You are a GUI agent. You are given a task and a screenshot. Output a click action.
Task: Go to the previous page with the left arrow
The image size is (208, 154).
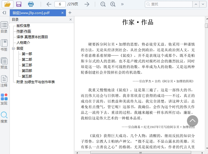click(49, 4)
